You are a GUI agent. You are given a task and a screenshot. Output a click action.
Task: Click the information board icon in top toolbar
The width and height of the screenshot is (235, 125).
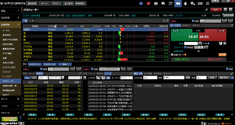coord(156,3)
